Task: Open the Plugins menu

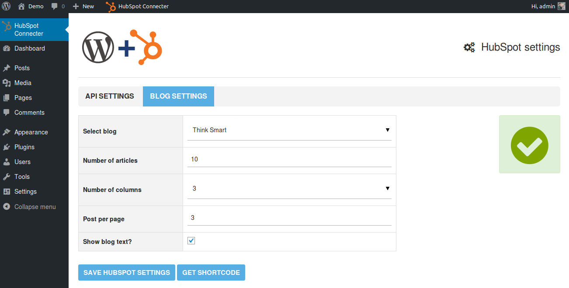Action: pos(34,147)
